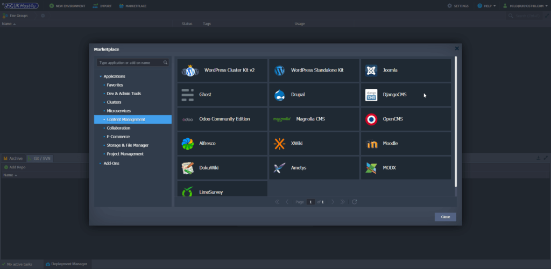Open Settings in top bar

point(458,6)
